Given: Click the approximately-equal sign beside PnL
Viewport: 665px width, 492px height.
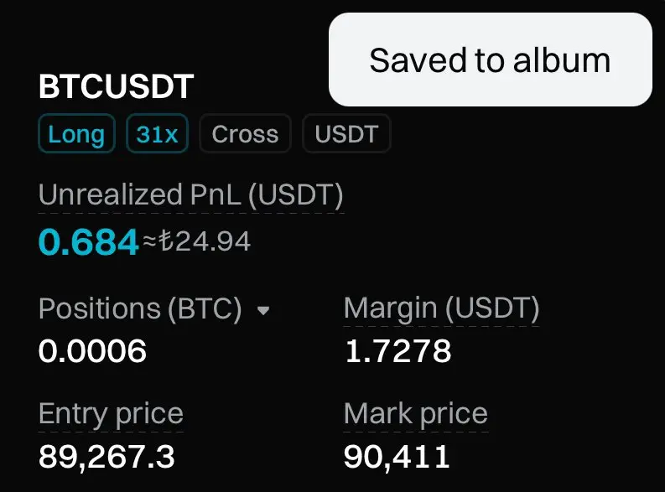Looking at the screenshot, I should [150, 242].
